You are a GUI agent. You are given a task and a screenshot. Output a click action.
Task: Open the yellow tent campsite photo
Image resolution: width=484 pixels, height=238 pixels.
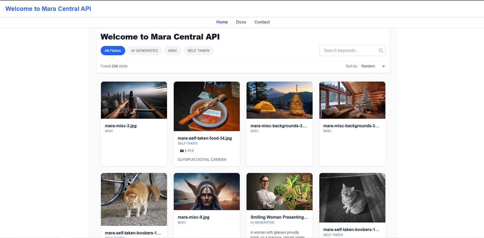[279, 100]
